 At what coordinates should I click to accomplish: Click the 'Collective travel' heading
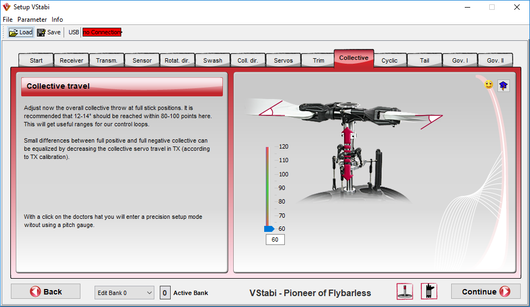pyautogui.click(x=58, y=86)
